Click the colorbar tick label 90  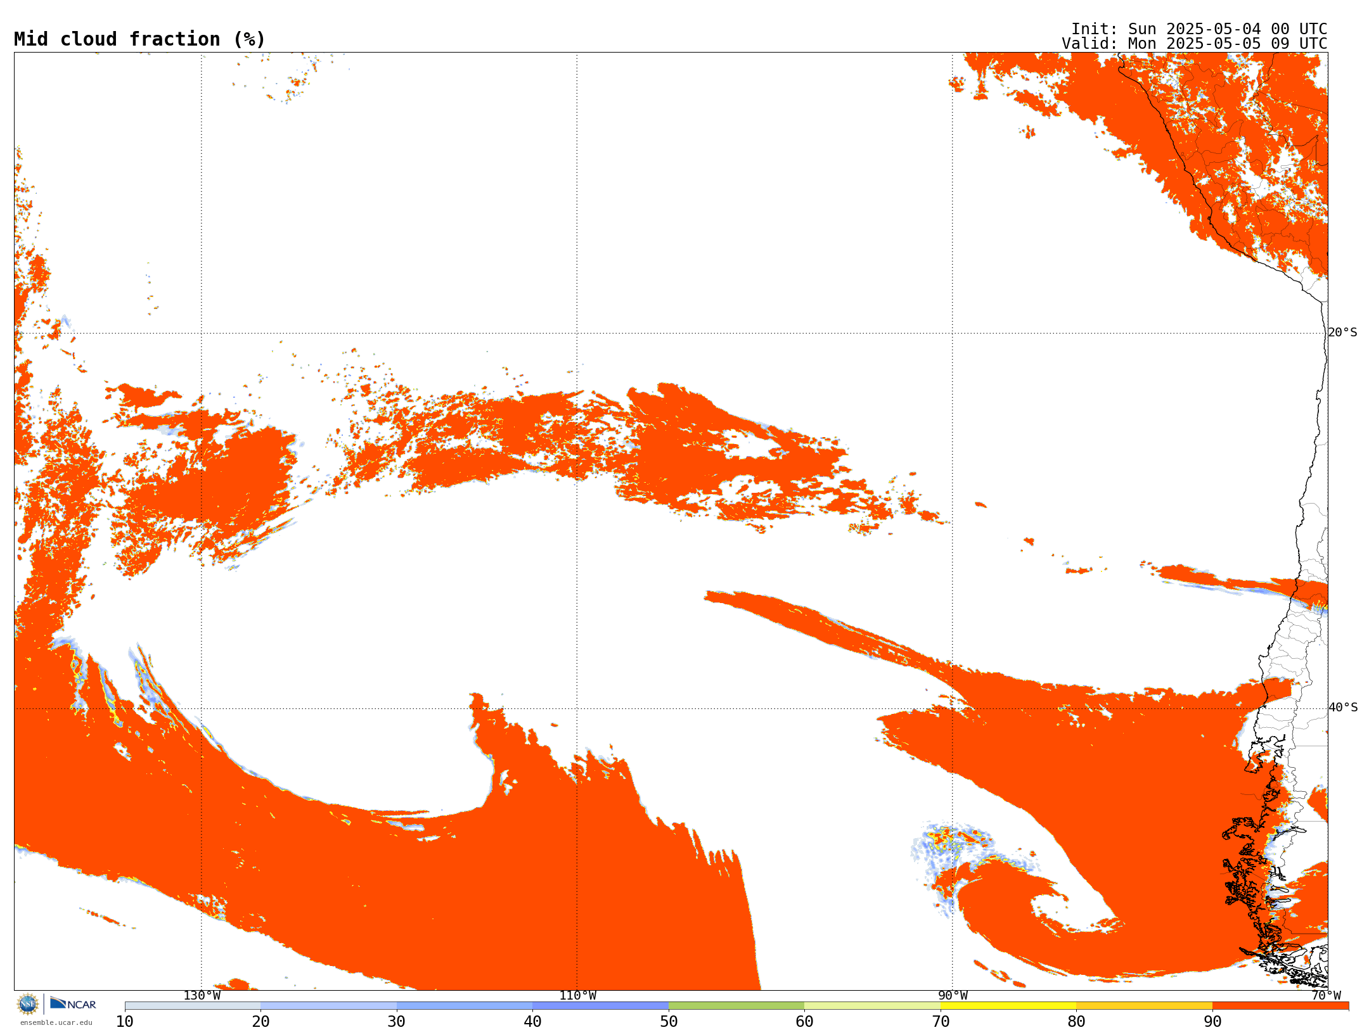point(1212,1022)
